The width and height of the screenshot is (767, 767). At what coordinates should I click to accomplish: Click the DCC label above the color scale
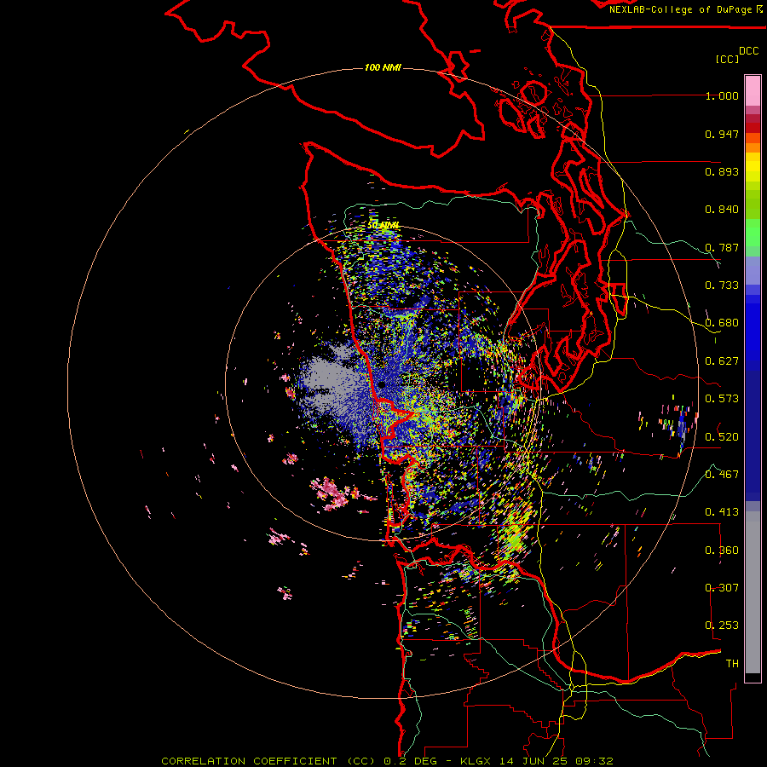point(749,51)
